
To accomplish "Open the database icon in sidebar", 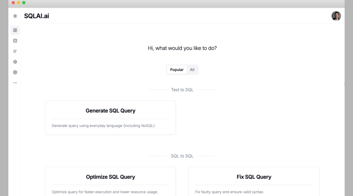I will coord(15,41).
